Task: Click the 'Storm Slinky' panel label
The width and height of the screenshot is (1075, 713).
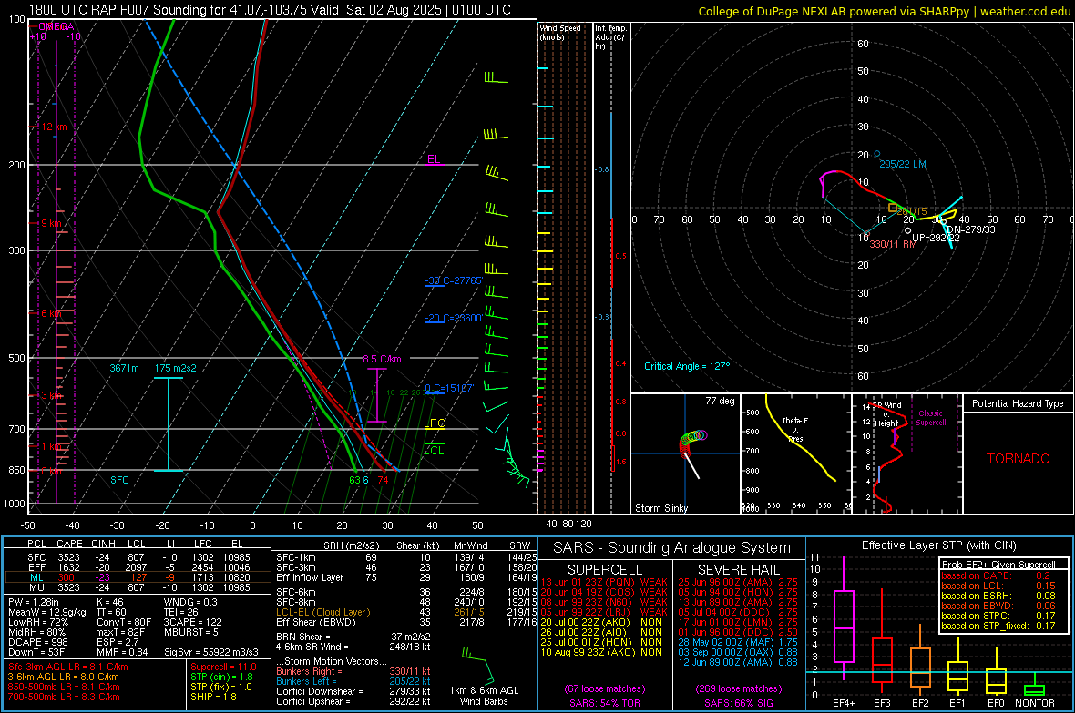Action: coord(660,508)
